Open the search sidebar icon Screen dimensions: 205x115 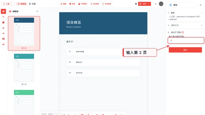(4, 17)
